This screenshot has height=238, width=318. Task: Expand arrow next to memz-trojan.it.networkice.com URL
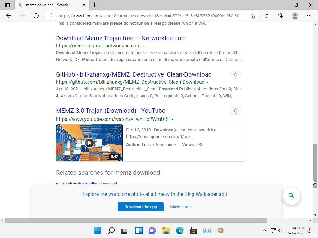tap(143, 46)
